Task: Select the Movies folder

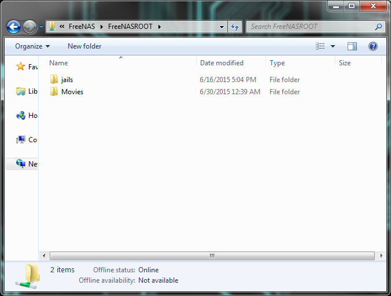Action: [72, 92]
